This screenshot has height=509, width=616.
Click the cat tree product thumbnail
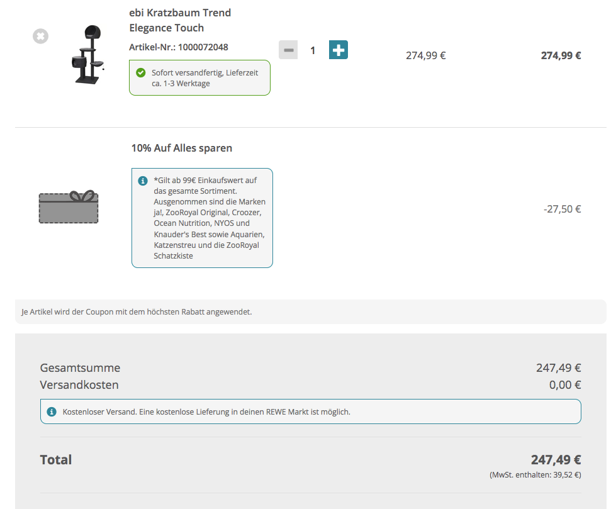(86, 55)
